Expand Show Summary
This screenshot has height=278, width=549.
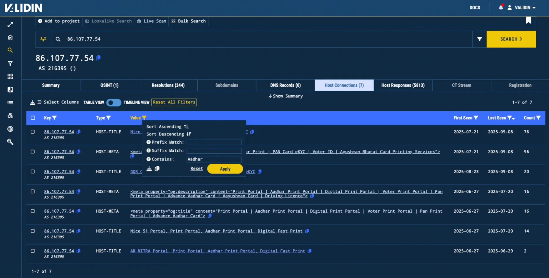point(286,96)
